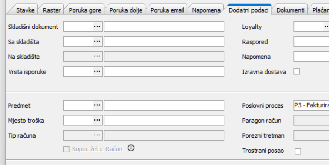Image resolution: width=329 pixels, height=165 pixels.
Task: Toggle the Kupac želi e-Račun checkbox
Action: (x=67, y=149)
